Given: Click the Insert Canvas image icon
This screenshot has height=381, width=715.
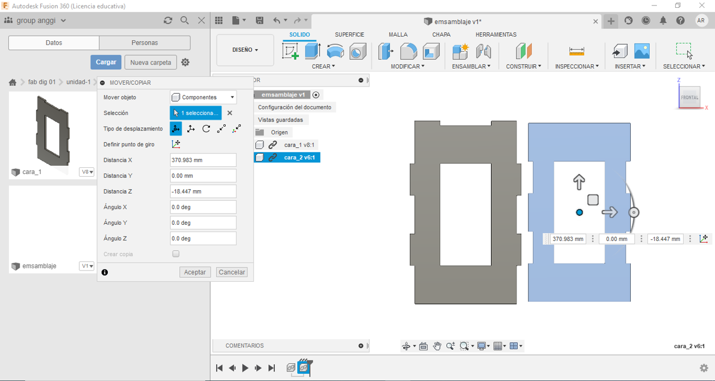Looking at the screenshot, I should click(x=642, y=51).
